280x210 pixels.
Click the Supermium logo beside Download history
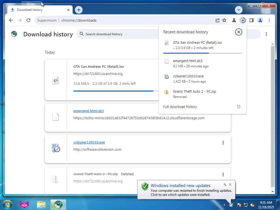[14, 34]
